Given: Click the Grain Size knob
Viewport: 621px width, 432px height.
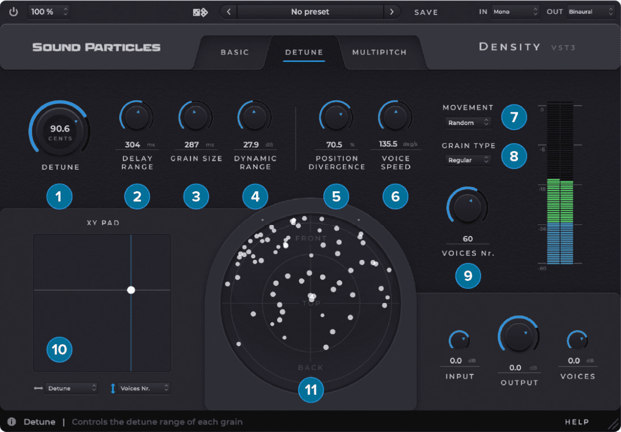Looking at the screenshot, I should click(196, 116).
